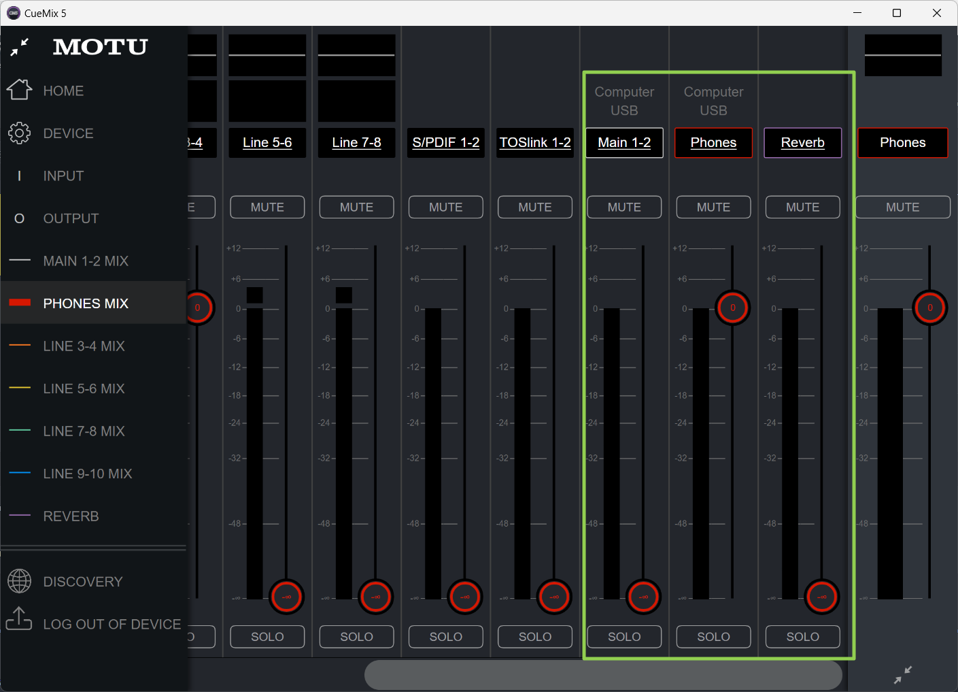958x692 pixels.
Task: Open the LINE 5-6 MIX page
Action: pos(93,389)
